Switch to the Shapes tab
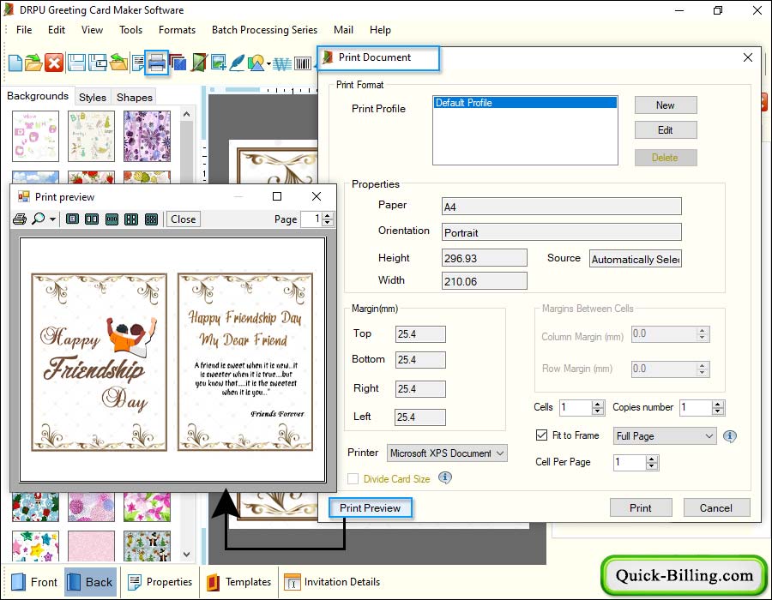 [x=135, y=98]
